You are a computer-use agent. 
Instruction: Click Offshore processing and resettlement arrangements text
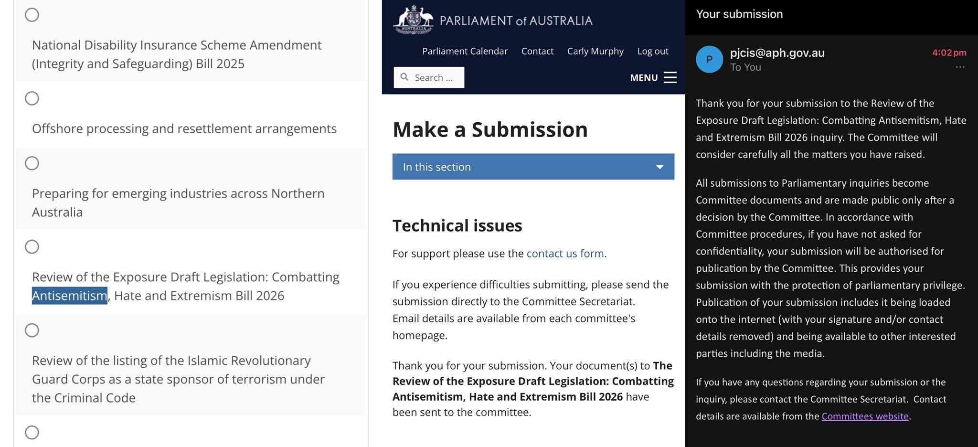[x=184, y=129]
